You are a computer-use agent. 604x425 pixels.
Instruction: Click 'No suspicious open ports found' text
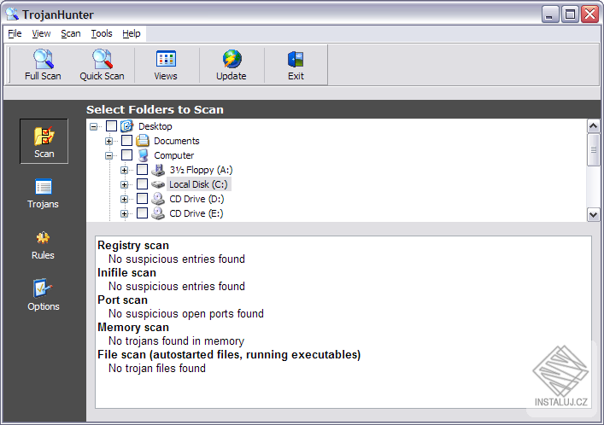186,314
